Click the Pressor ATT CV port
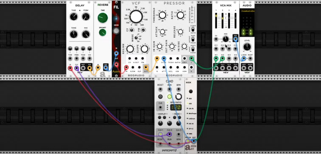 [164, 67]
